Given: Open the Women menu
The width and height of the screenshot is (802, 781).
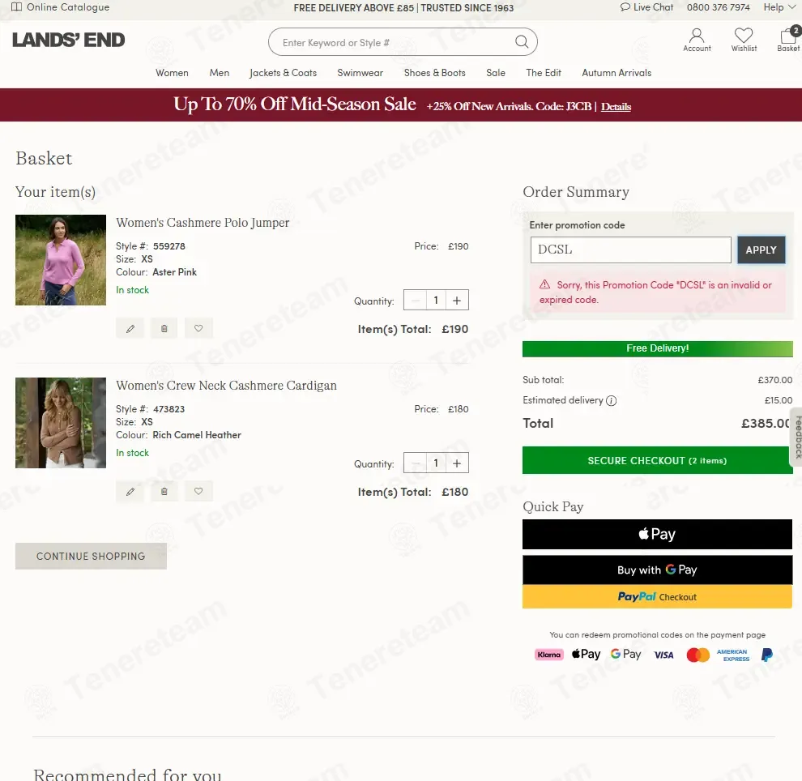Looking at the screenshot, I should (172, 73).
